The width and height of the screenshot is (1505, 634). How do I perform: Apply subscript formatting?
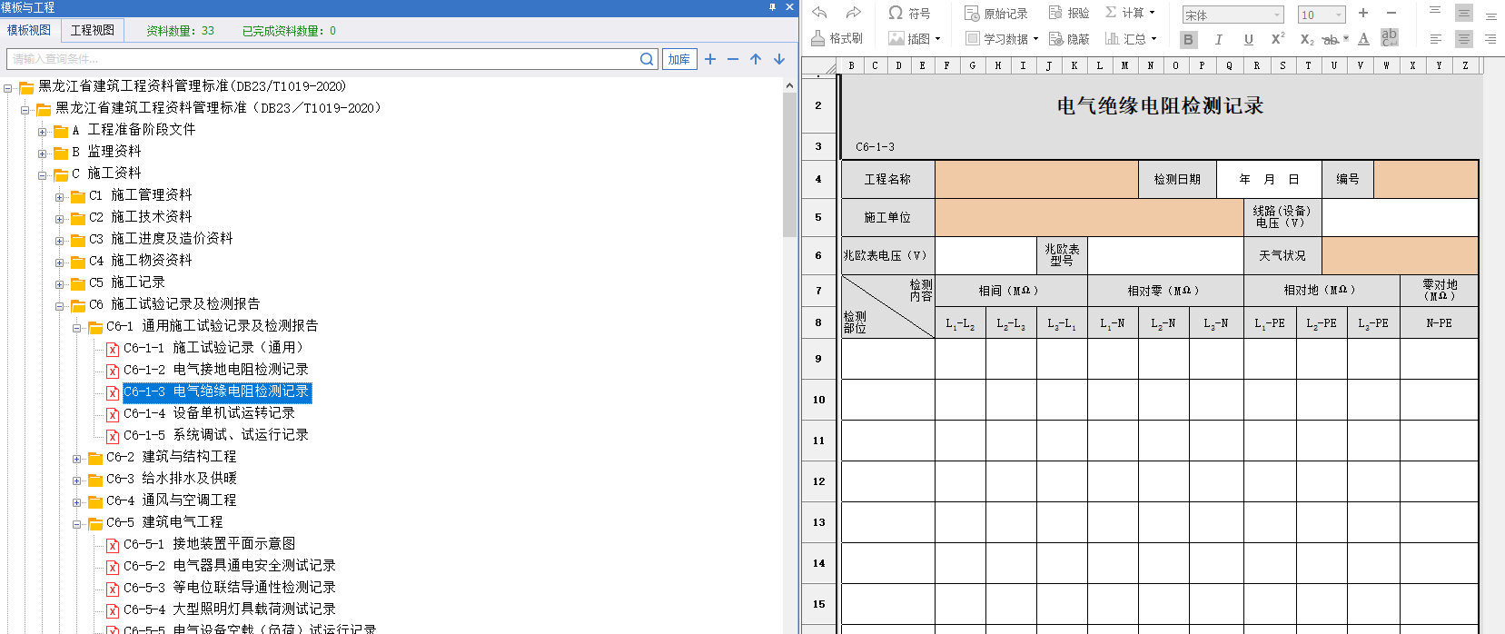click(1307, 39)
